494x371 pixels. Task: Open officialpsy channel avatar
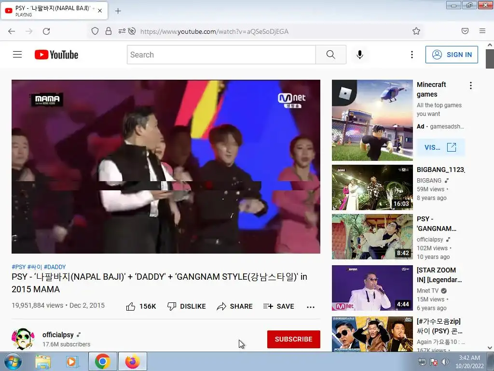click(x=23, y=339)
